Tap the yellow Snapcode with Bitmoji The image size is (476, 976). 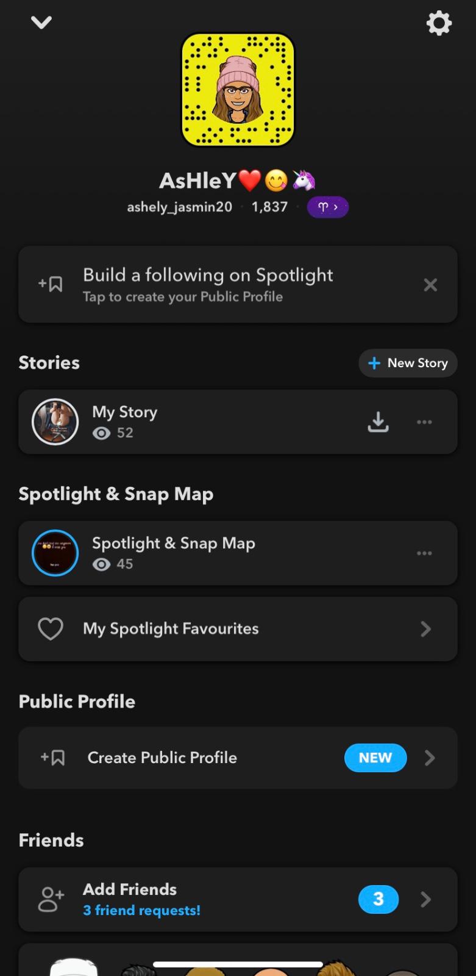238,90
